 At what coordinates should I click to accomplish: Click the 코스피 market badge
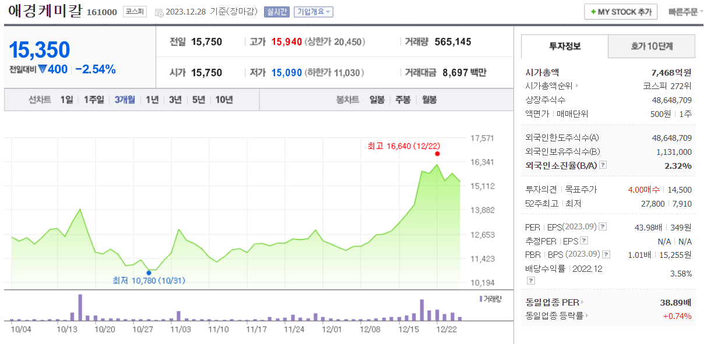pos(135,12)
